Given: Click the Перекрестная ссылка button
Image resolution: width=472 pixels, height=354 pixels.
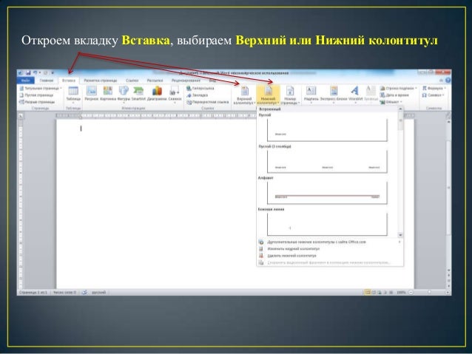Looking at the screenshot, I should pos(208,102).
